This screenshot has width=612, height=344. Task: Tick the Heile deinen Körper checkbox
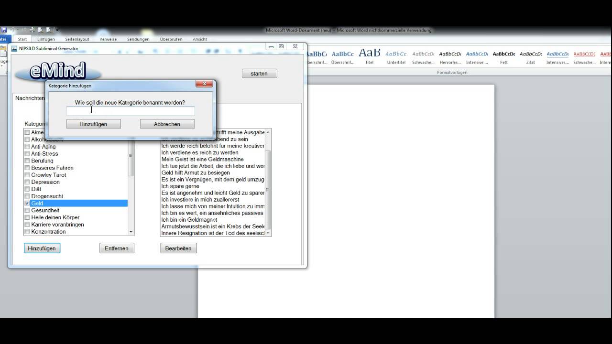click(x=27, y=217)
